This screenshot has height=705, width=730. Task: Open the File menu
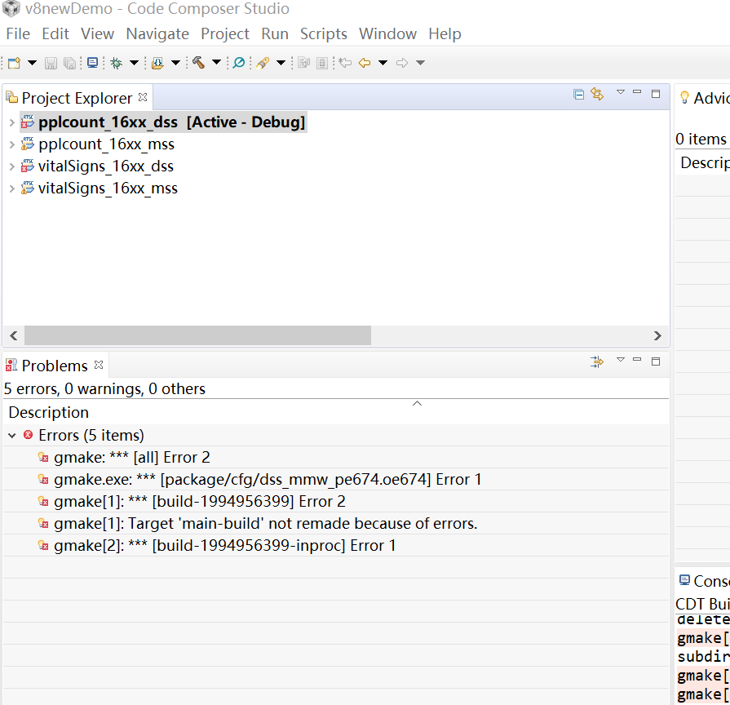point(18,34)
